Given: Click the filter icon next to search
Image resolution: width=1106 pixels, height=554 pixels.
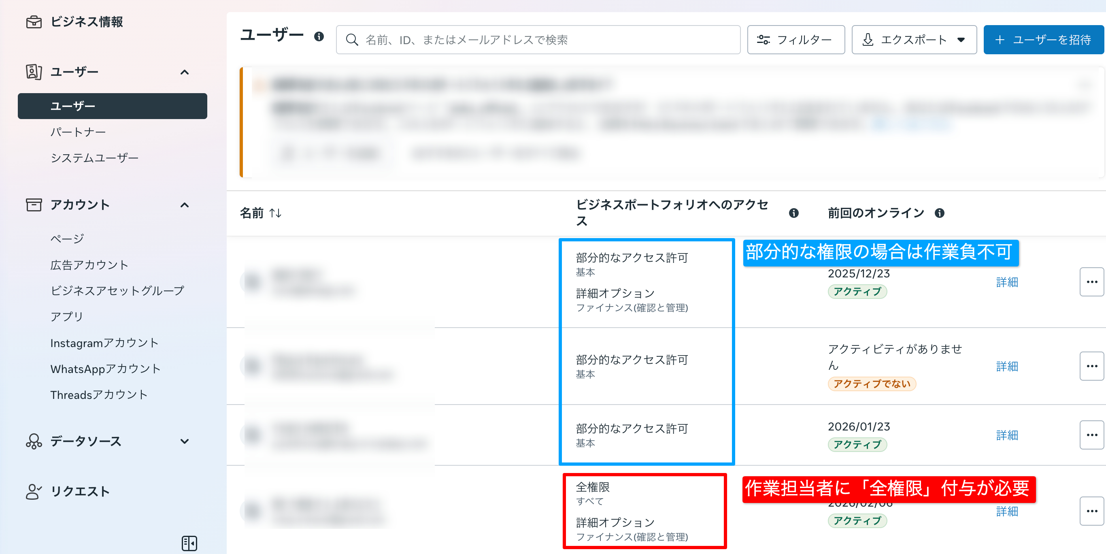Looking at the screenshot, I should click(764, 40).
